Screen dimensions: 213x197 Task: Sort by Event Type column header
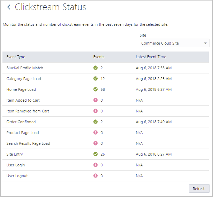16,57
